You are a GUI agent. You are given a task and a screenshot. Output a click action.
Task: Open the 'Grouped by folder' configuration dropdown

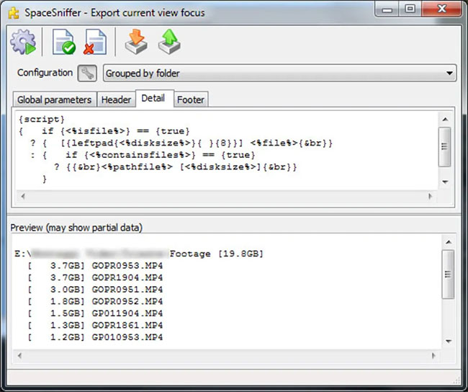pyautogui.click(x=279, y=73)
